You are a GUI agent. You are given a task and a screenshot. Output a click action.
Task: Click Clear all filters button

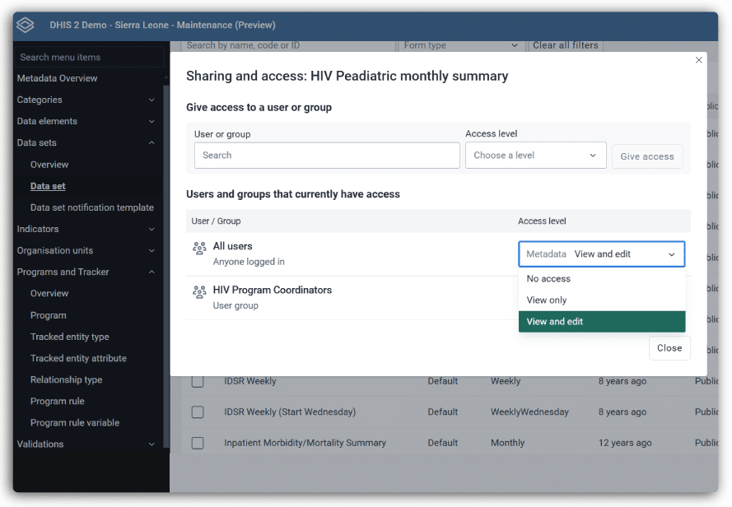[x=566, y=45]
